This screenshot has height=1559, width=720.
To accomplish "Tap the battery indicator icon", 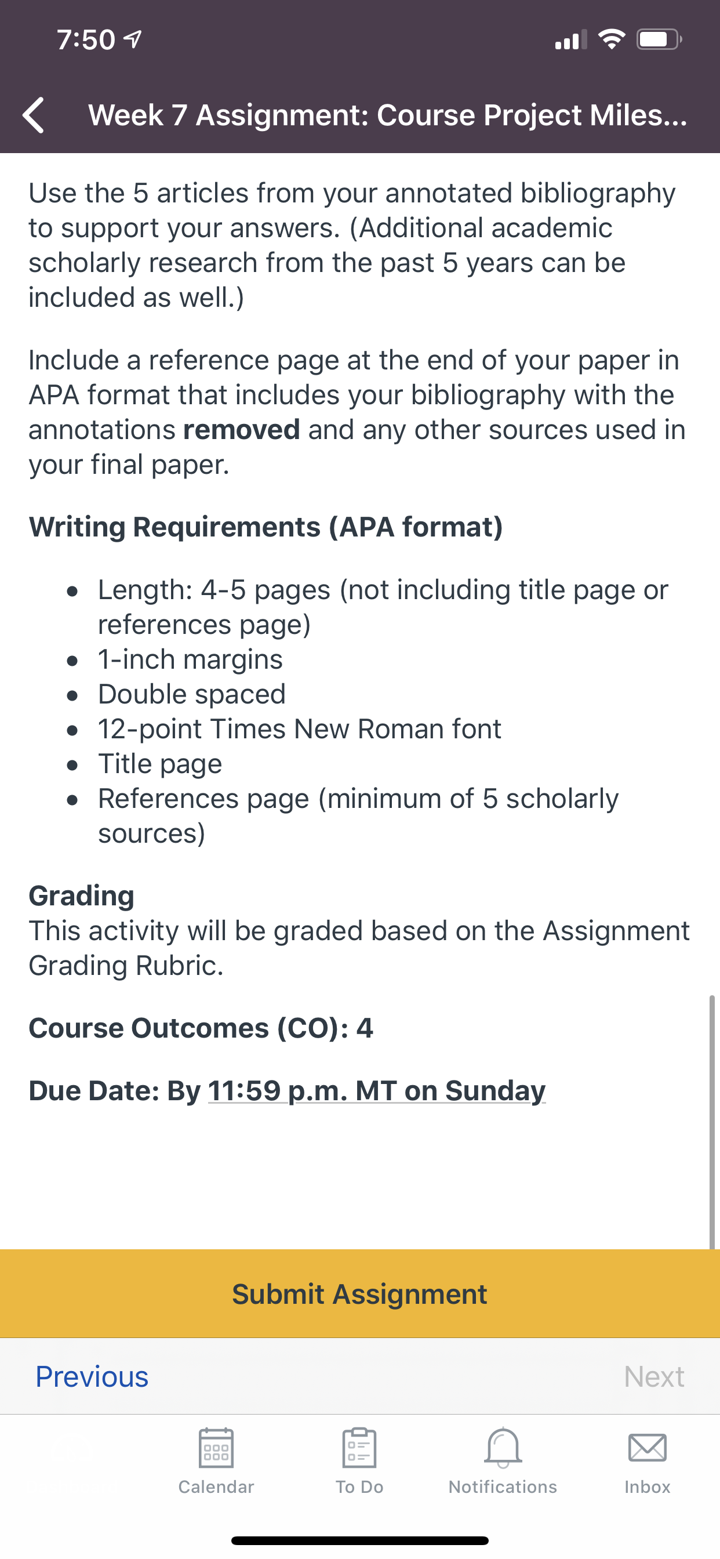I will [x=660, y=39].
